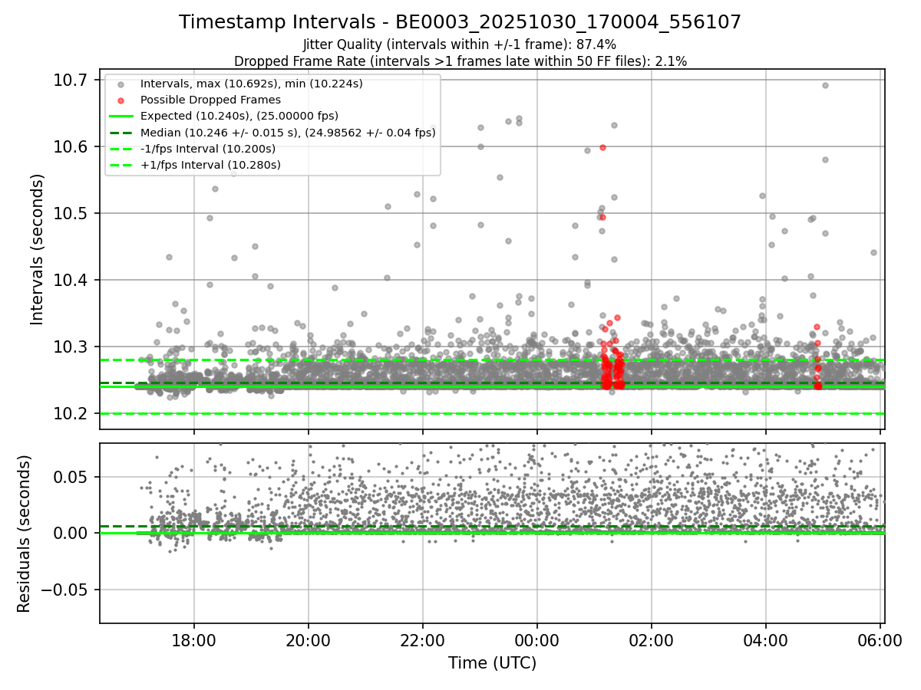The height and width of the screenshot is (690, 921).
Task: Select the Jitter Quality 87.4% subtitle
Action: (460, 45)
